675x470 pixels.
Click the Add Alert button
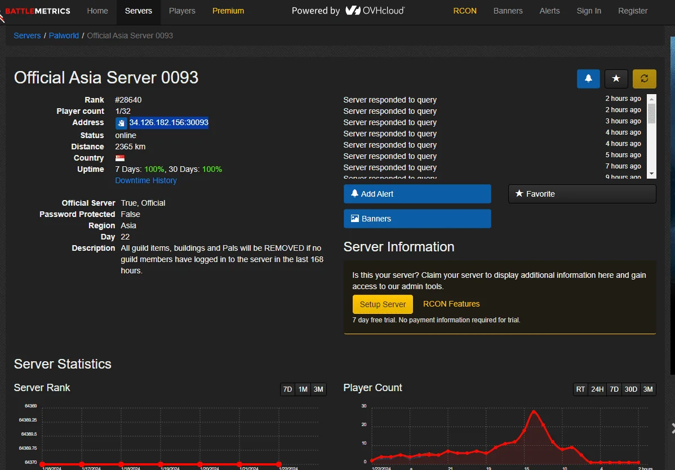(417, 194)
